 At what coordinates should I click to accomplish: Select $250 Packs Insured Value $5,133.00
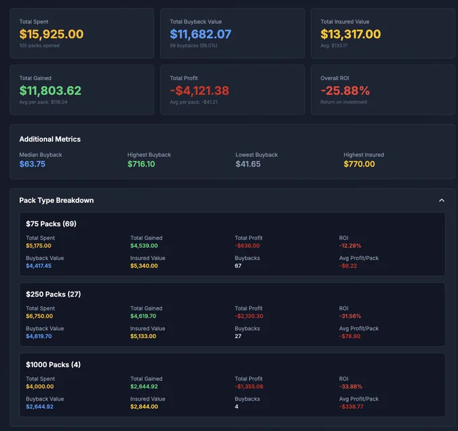pos(143,336)
